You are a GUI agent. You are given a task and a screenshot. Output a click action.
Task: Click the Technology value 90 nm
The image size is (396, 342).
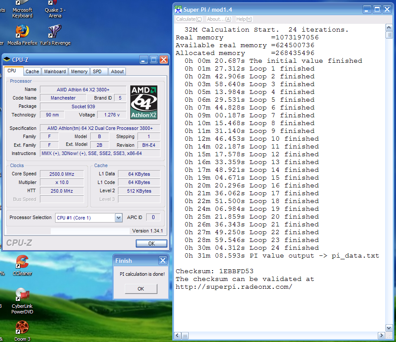click(52, 115)
